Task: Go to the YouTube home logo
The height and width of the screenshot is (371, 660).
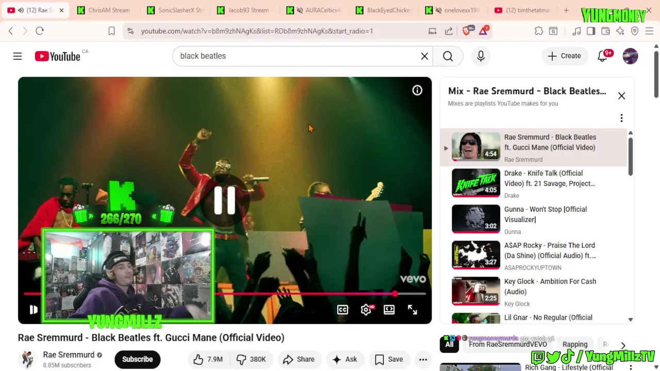Action: click(x=57, y=56)
